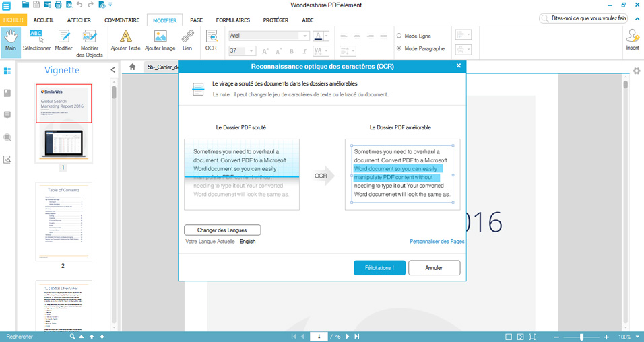Confirm OCR with the Félicitations button
644x342 pixels.
(x=379, y=268)
